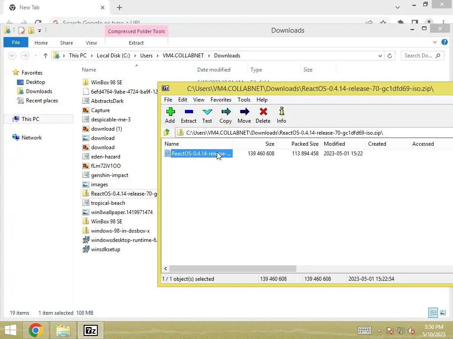
Task: Expand the arrow after VM4.COLLABNET breadcrumb
Action: pyautogui.click(x=209, y=56)
